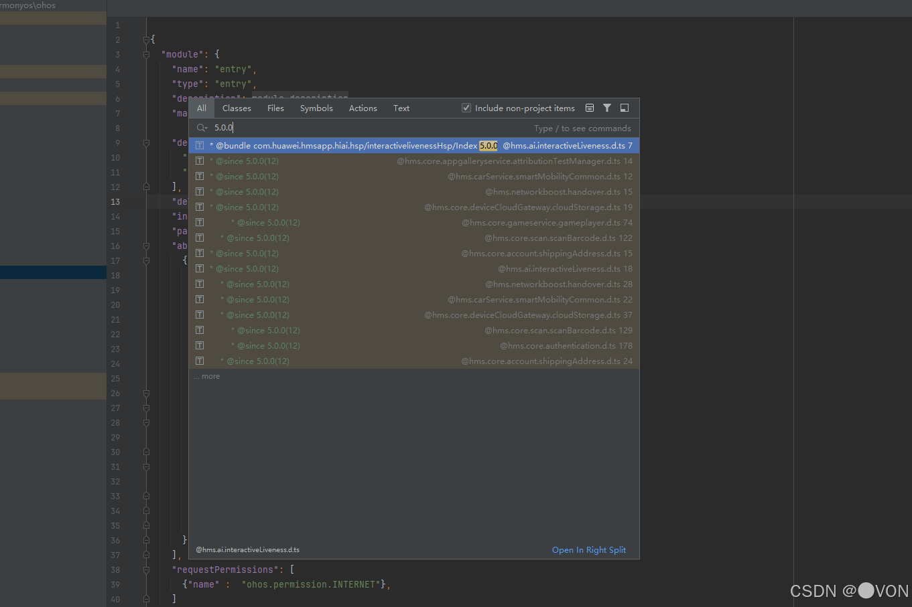Switch to the All tab
The image size is (912, 607).
point(202,108)
